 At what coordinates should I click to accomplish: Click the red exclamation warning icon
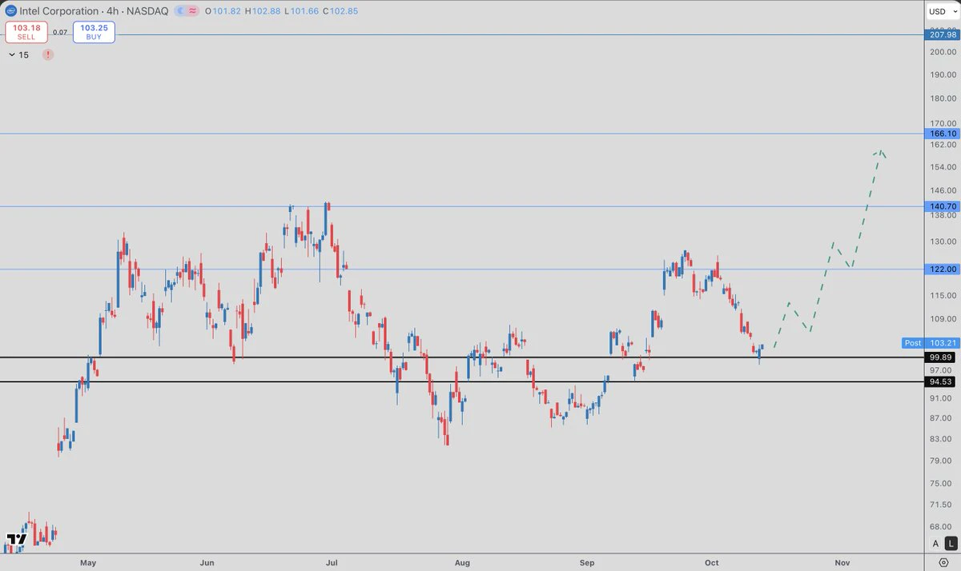click(49, 54)
